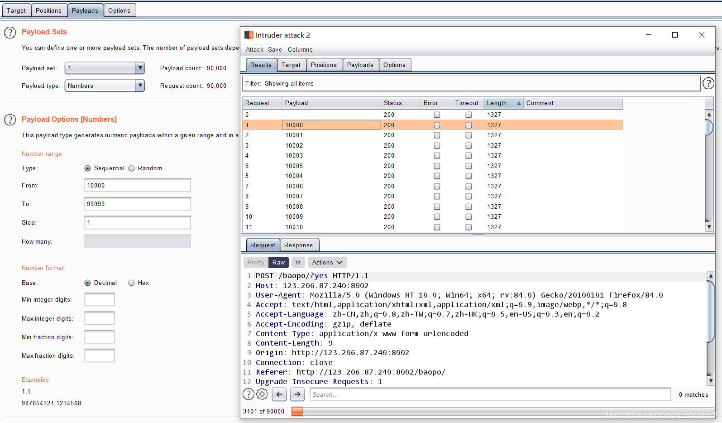Open the Payload set dropdown
Viewport: 722px width, 423px height.
(x=105, y=68)
